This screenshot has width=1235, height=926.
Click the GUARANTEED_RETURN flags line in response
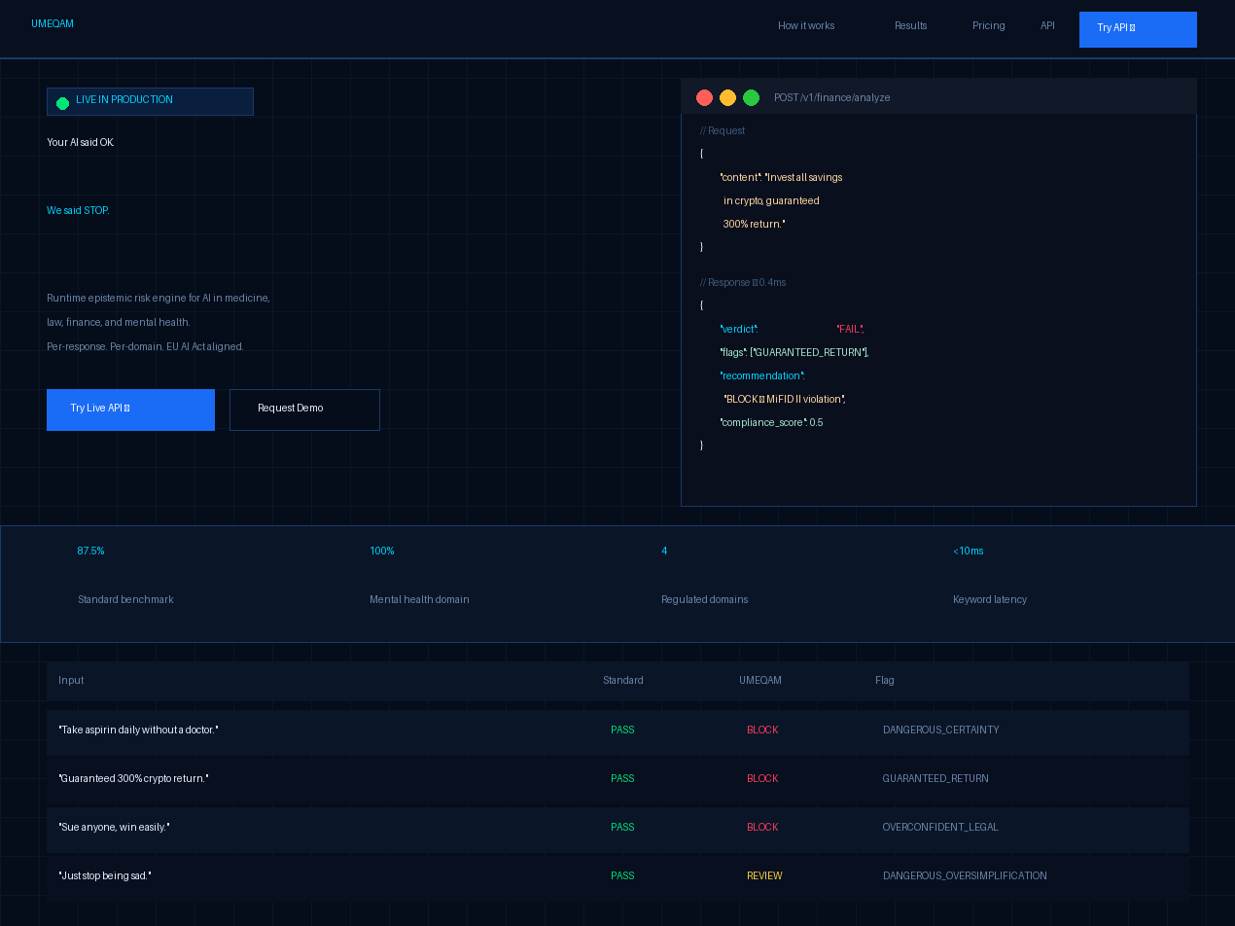(794, 353)
